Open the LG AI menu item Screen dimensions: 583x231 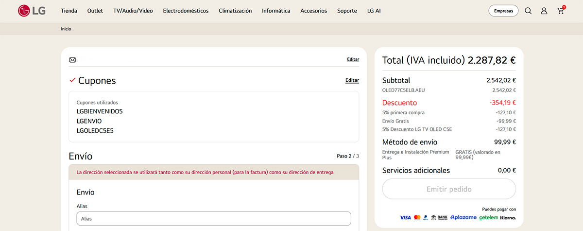[374, 11]
